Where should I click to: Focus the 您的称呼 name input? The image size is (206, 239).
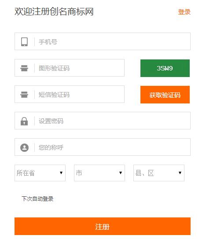103,147
